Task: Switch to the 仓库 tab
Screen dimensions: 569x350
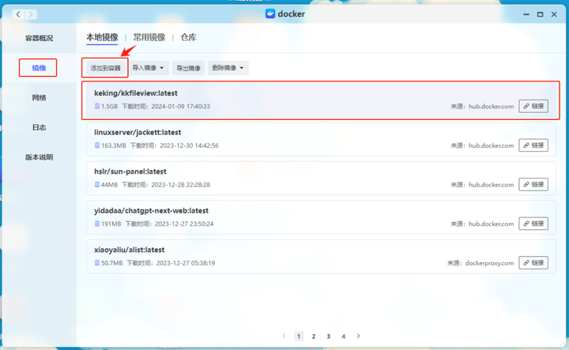Action: (x=188, y=37)
